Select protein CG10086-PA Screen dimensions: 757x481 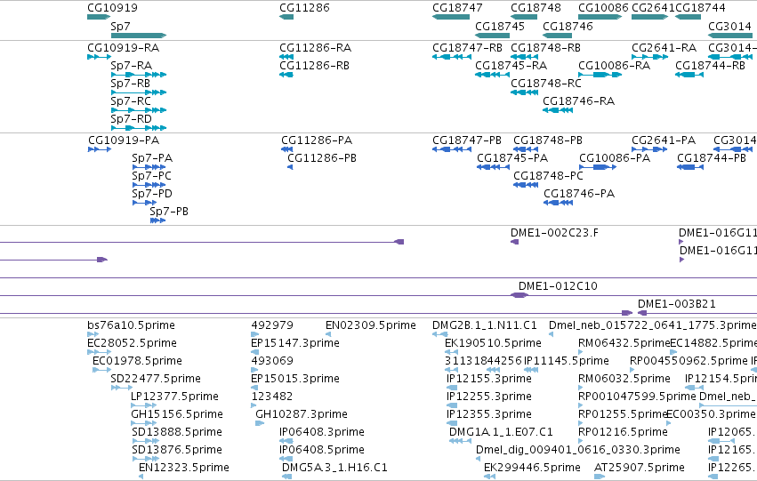615,158
